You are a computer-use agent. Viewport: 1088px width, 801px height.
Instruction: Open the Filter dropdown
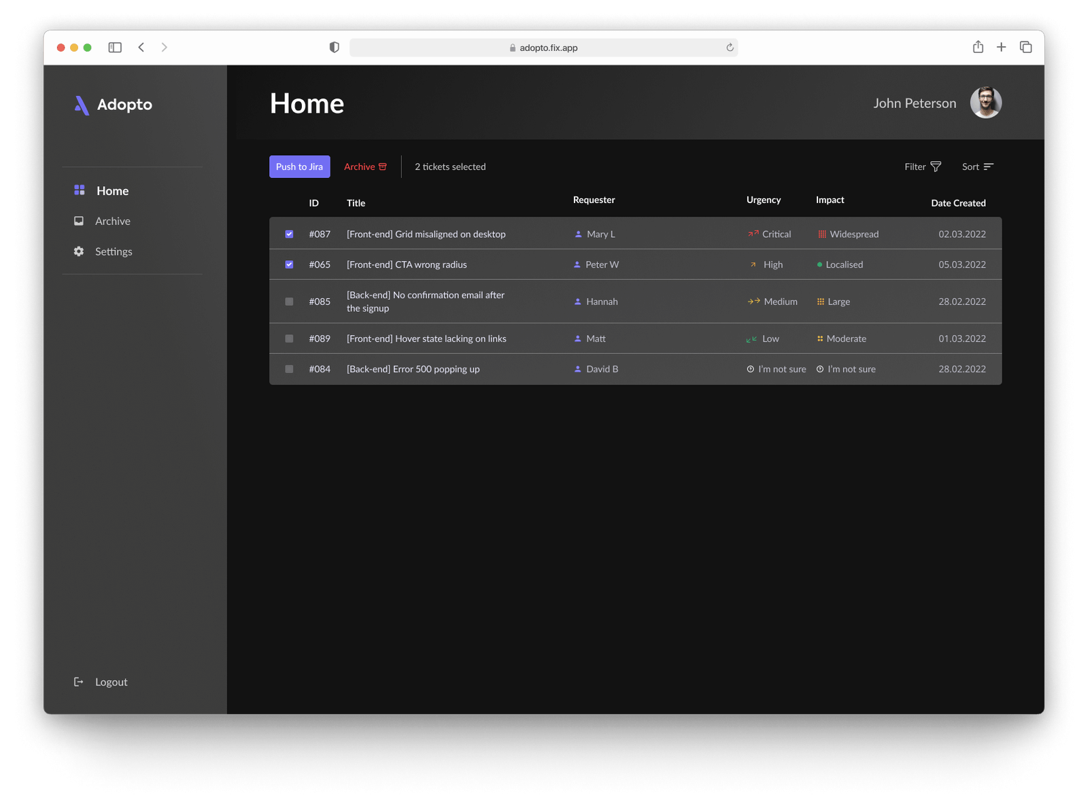[x=923, y=166]
